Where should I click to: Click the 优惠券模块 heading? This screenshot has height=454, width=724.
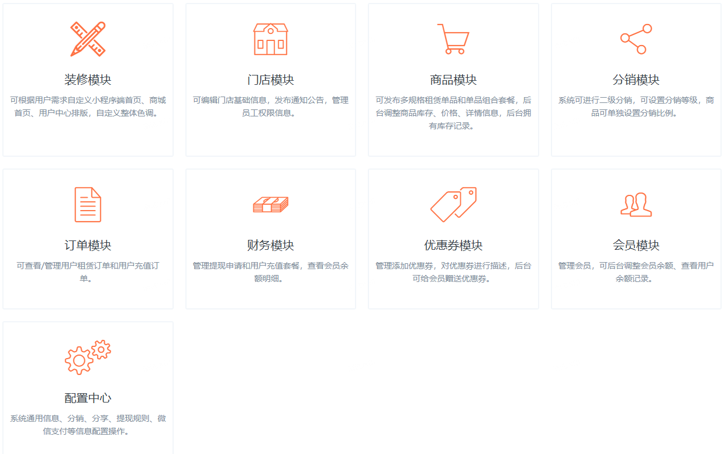tap(453, 246)
